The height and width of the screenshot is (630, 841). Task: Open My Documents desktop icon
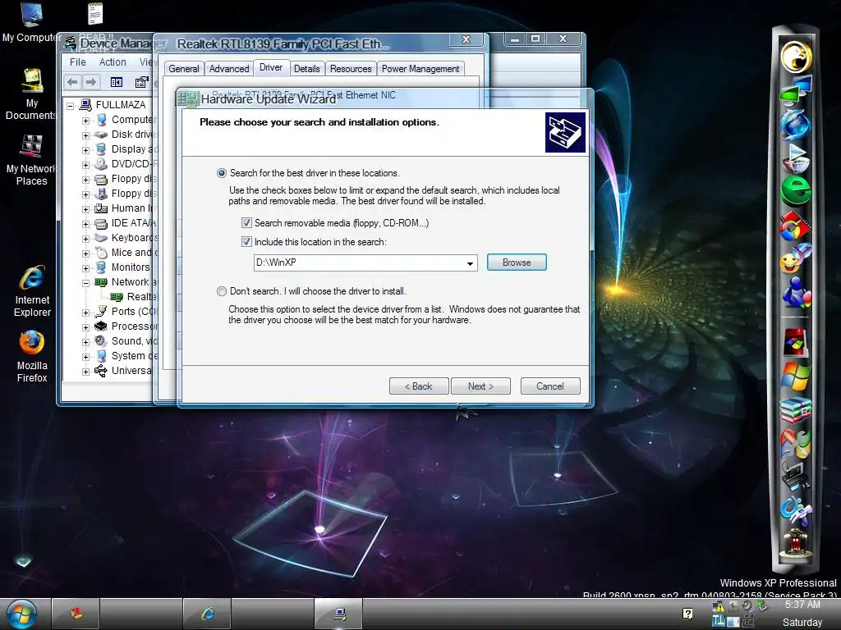(31, 94)
